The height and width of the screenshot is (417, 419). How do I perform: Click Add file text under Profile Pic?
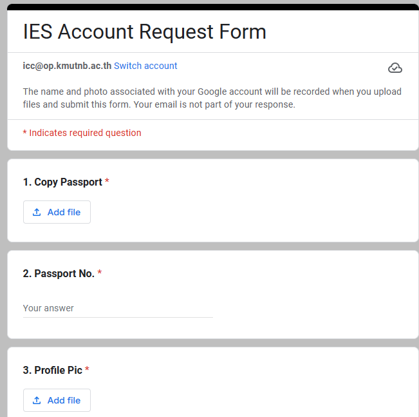(64, 400)
